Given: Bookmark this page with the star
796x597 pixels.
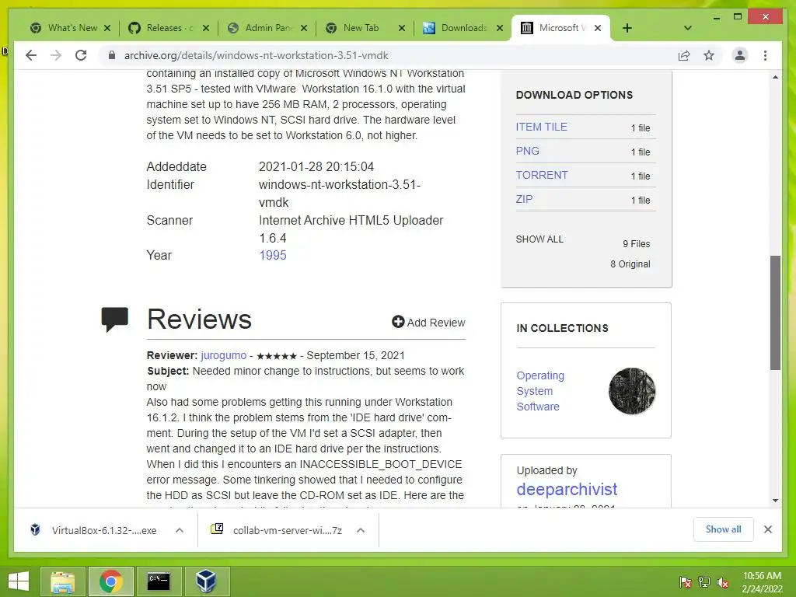Looking at the screenshot, I should click(x=709, y=55).
